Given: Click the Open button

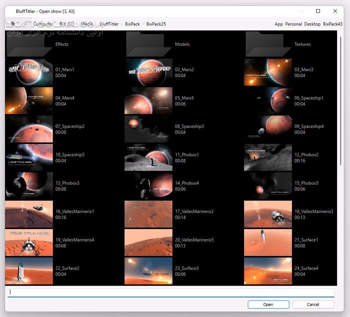Looking at the screenshot, I should coord(268,304).
